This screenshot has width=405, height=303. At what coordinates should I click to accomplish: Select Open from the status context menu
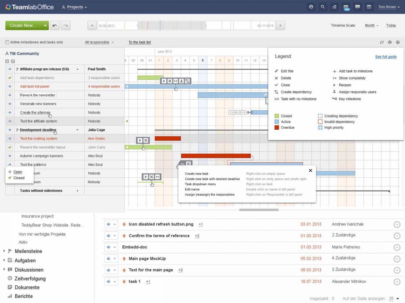coord(18,172)
